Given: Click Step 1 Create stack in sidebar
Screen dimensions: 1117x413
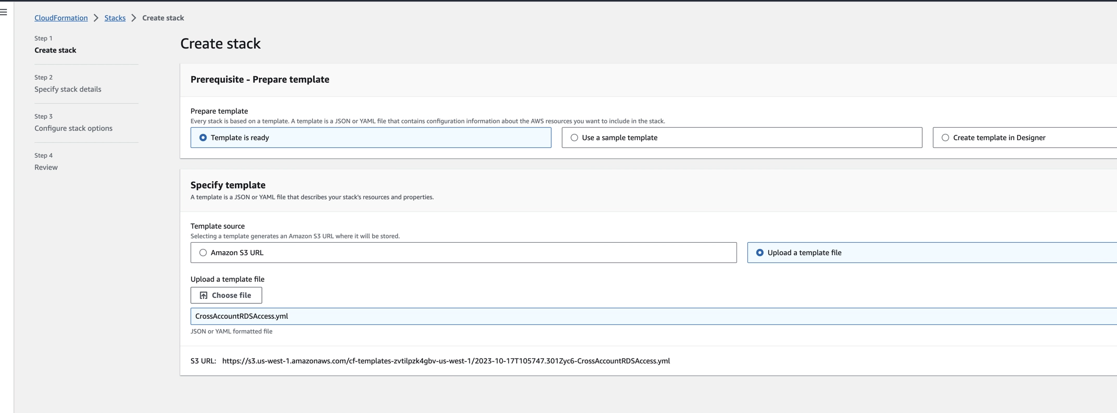Looking at the screenshot, I should (x=55, y=50).
